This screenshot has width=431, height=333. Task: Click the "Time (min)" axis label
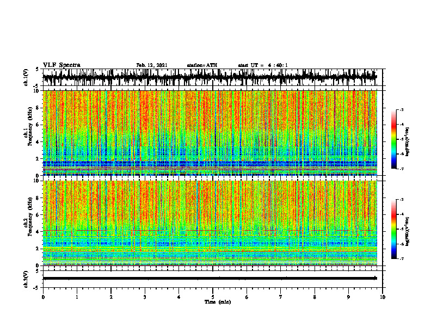click(x=218, y=302)
